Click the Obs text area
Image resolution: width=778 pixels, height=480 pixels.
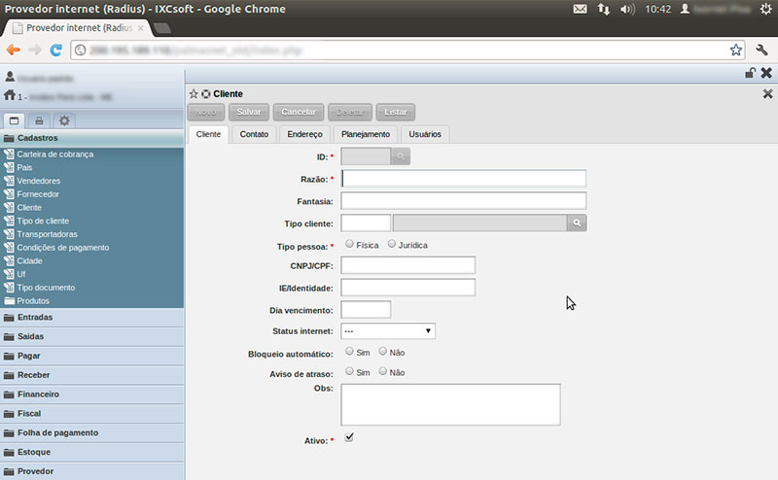coord(450,404)
